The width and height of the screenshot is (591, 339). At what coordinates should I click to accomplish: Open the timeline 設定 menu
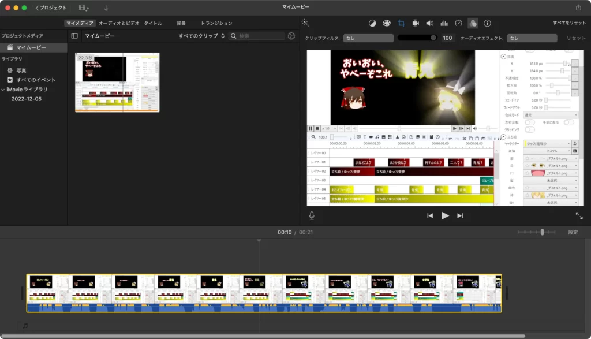pyautogui.click(x=573, y=232)
